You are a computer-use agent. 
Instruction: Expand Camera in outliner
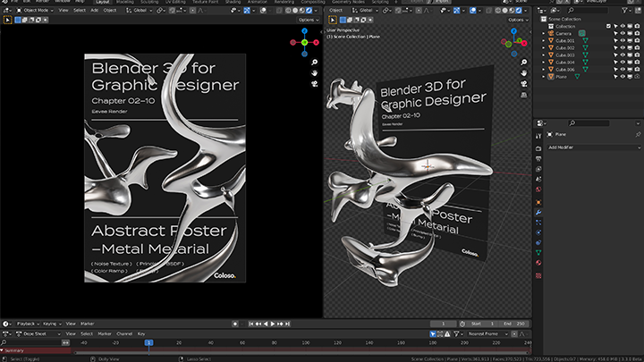point(544,34)
